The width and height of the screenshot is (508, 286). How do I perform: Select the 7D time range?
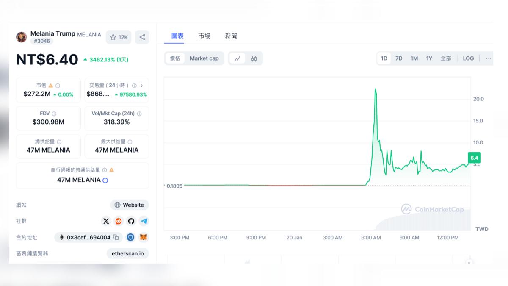click(399, 58)
